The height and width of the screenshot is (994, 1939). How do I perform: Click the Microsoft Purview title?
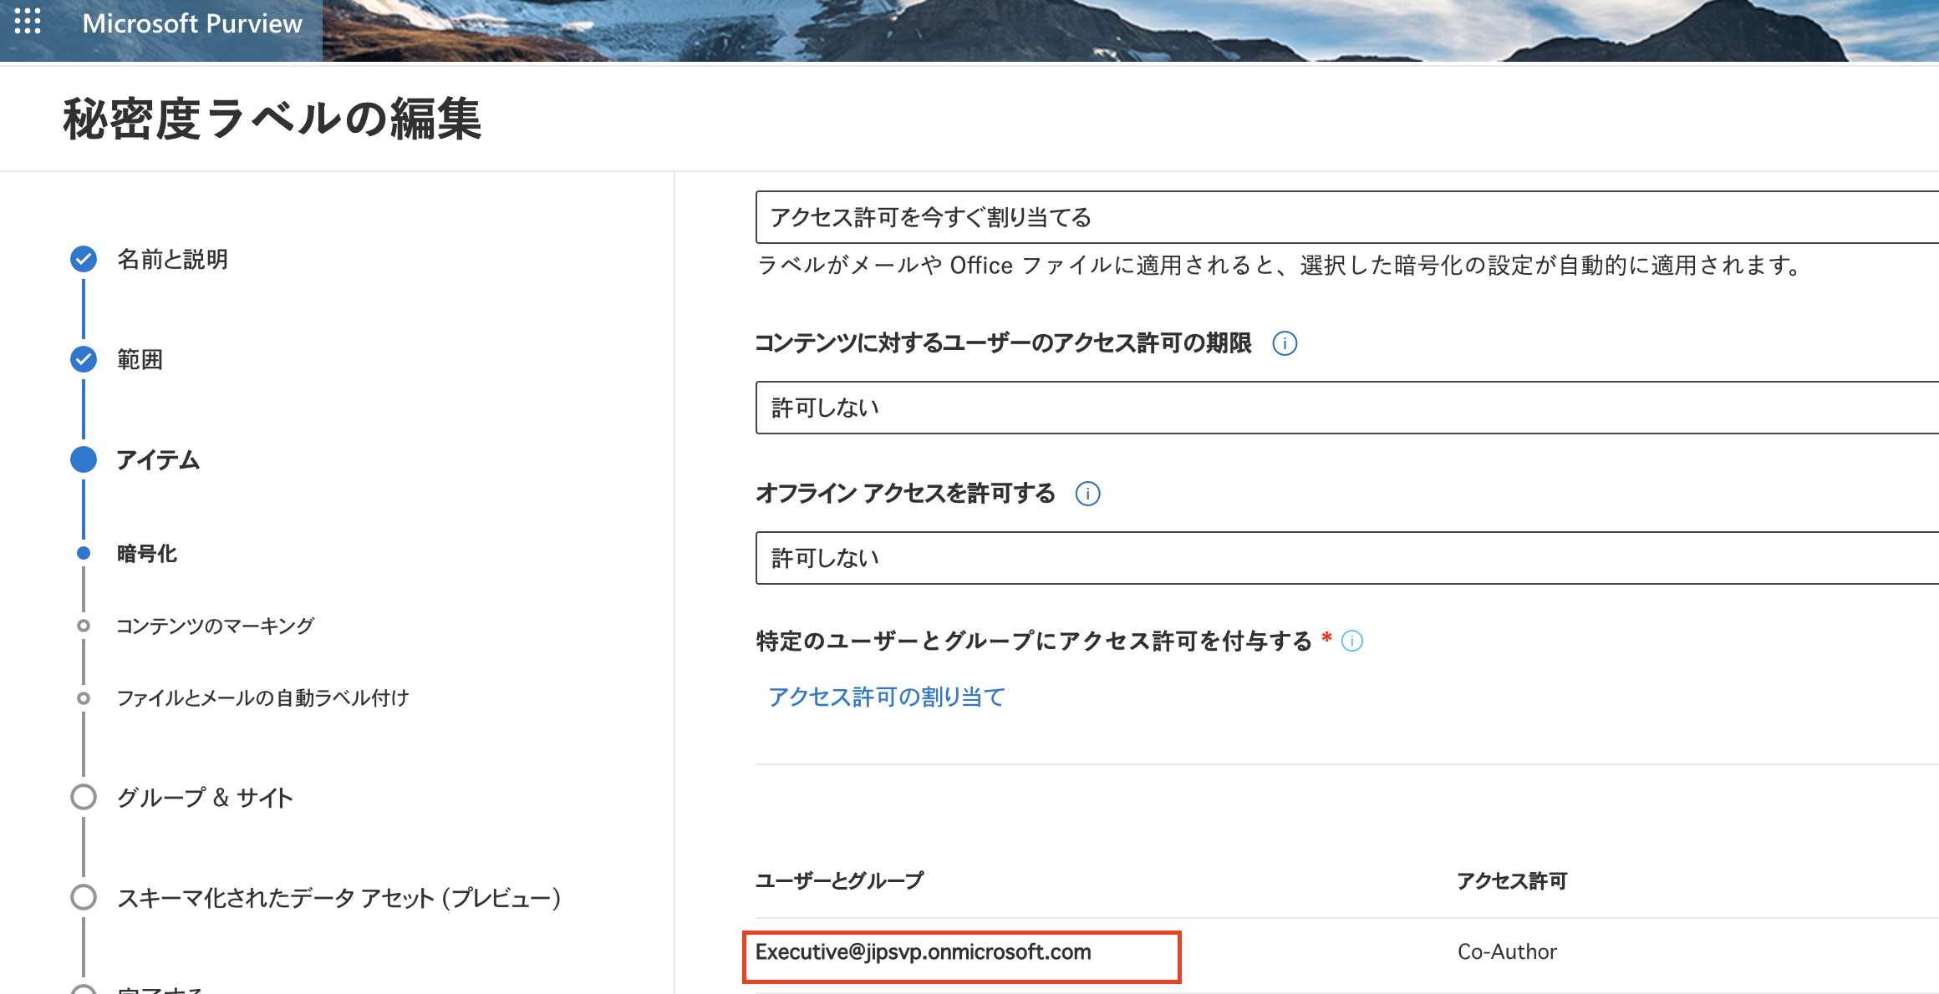pyautogui.click(x=192, y=23)
